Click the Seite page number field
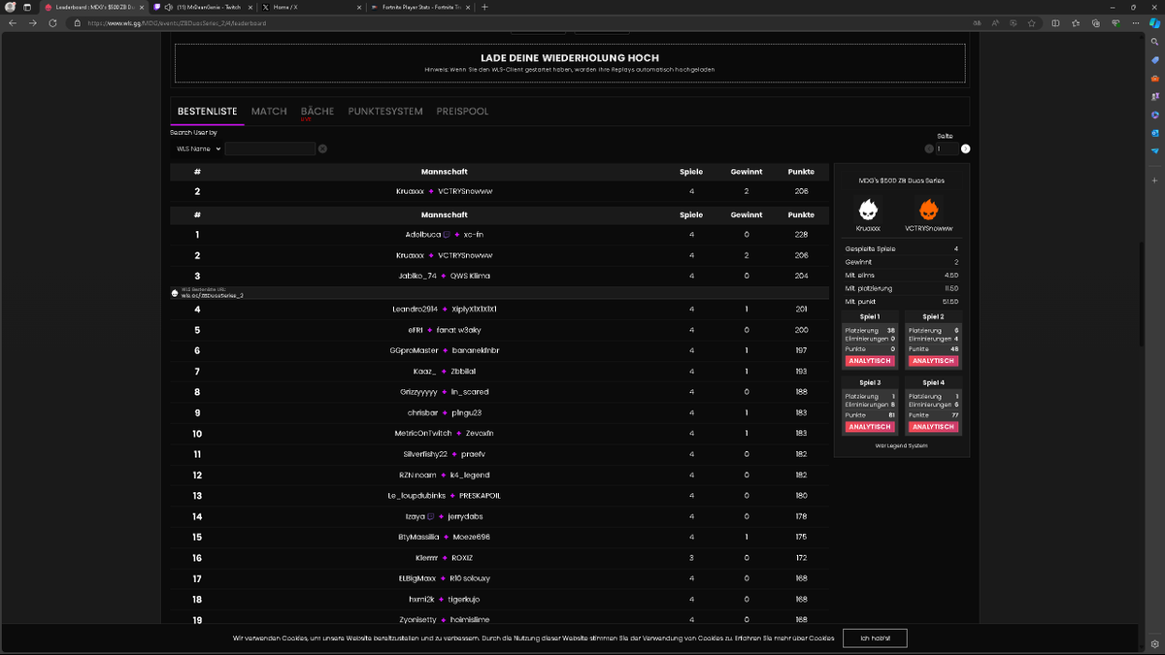 [947, 148]
